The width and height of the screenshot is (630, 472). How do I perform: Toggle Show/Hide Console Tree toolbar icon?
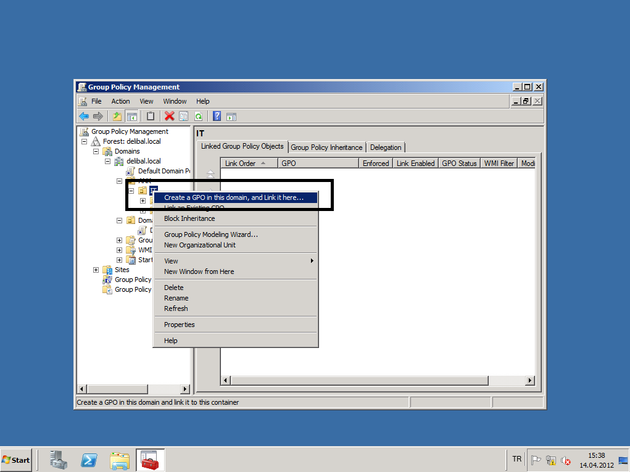[131, 116]
